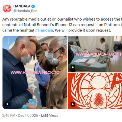Image resolution: width=122 pixels, height=122 pixels.
Task: Open the 2:46 PM timestamp link
Action: pyautogui.click(x=9, y=115)
